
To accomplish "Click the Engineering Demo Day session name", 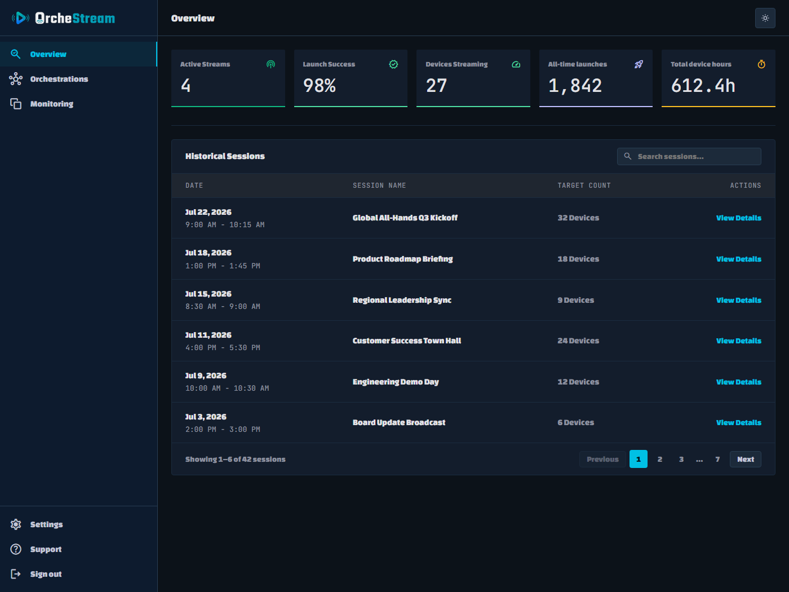I will point(396,382).
